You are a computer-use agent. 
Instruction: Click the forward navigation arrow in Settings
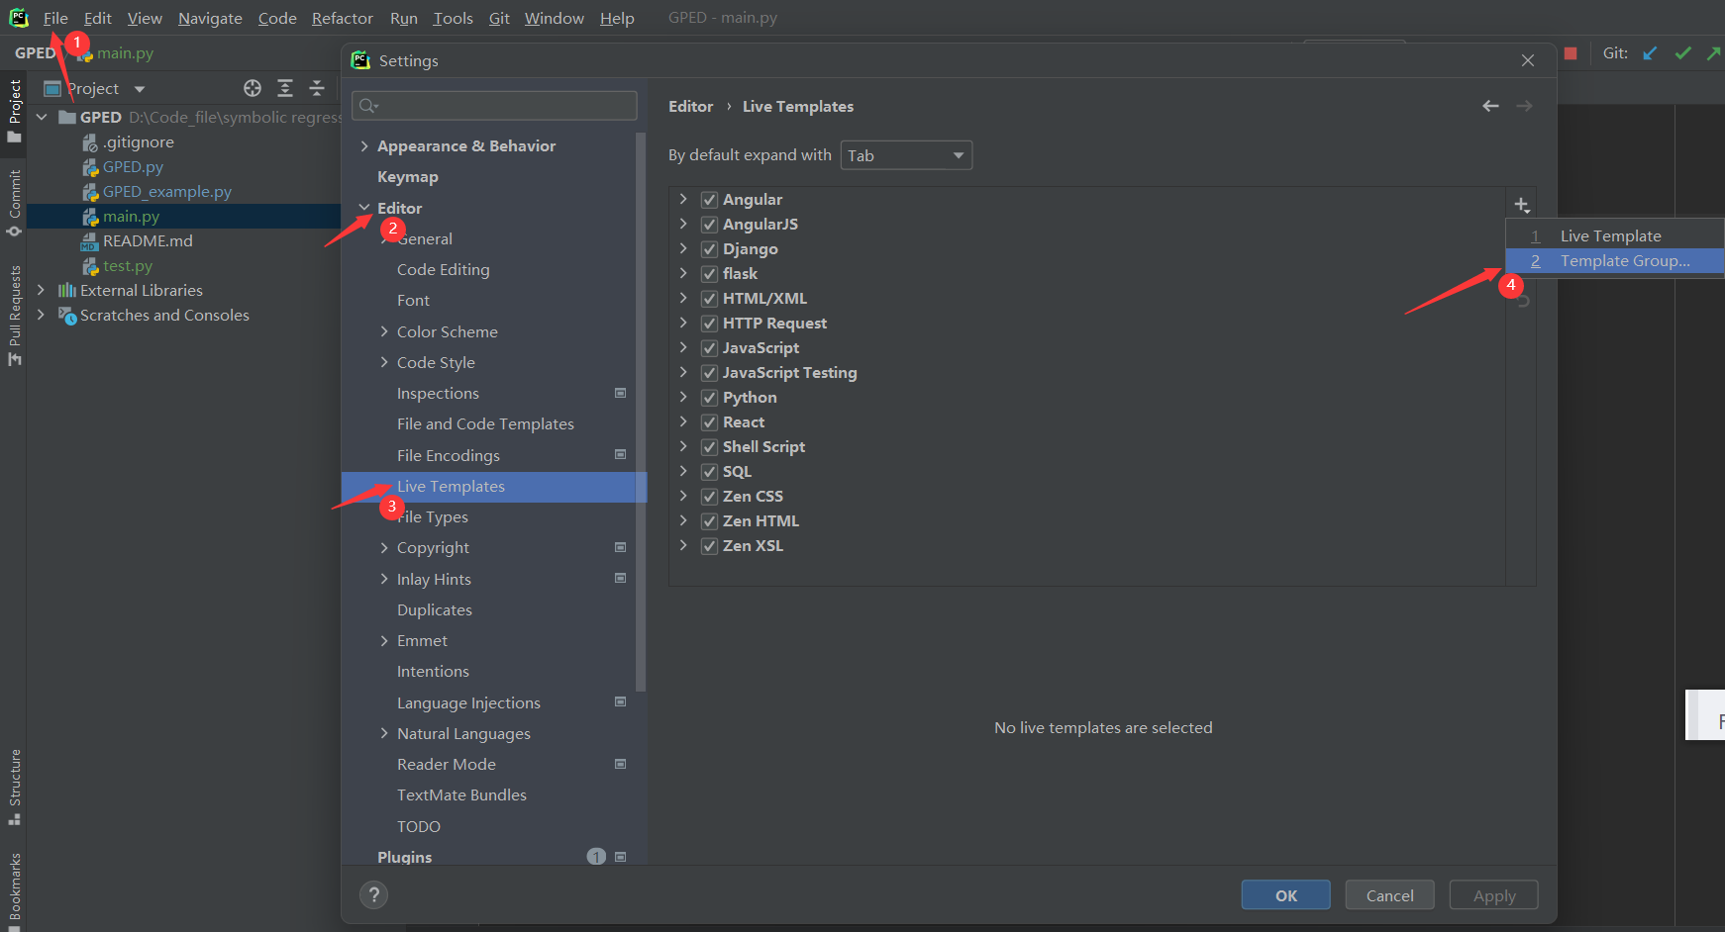(1525, 106)
